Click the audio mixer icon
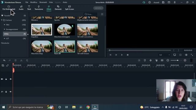The image size is (196, 110). click(x=156, y=61)
